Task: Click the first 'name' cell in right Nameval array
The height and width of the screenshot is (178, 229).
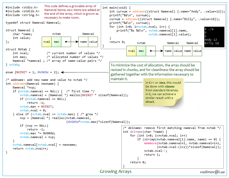Action: [168, 51]
